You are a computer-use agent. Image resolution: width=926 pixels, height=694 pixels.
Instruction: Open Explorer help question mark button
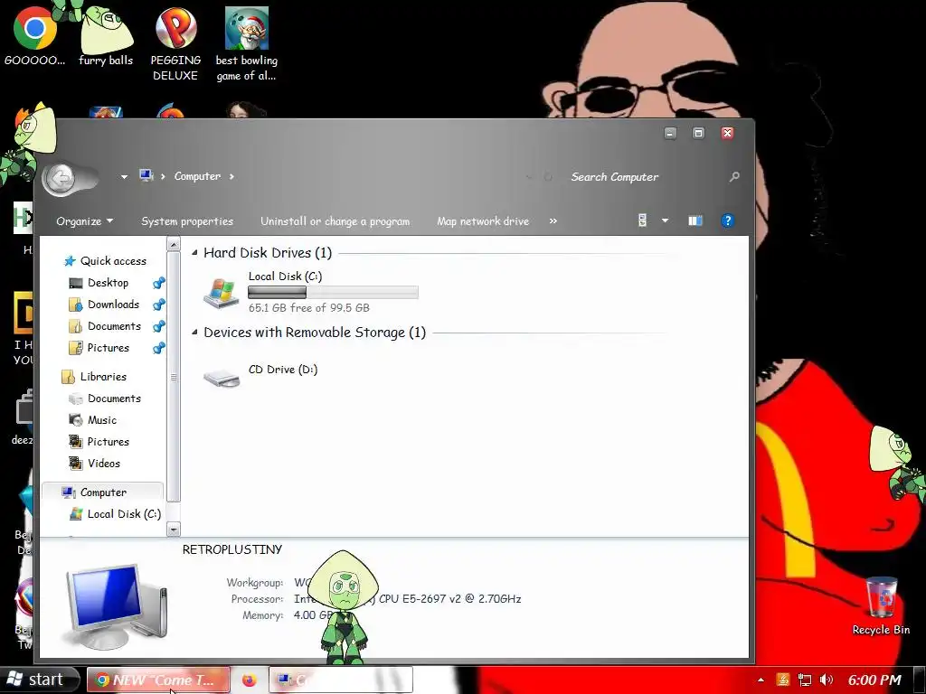(728, 220)
